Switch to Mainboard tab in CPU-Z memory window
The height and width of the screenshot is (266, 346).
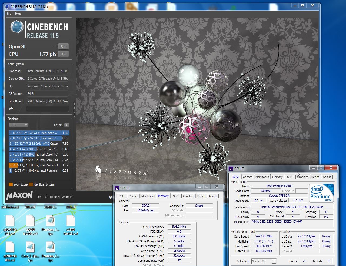point(148,196)
